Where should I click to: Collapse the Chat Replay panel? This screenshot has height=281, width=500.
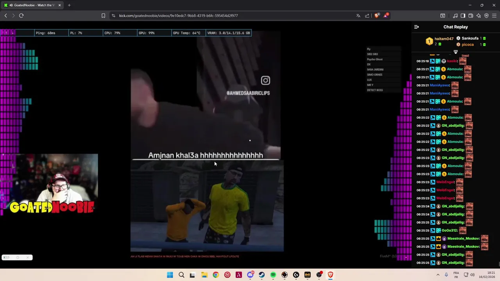[416, 27]
